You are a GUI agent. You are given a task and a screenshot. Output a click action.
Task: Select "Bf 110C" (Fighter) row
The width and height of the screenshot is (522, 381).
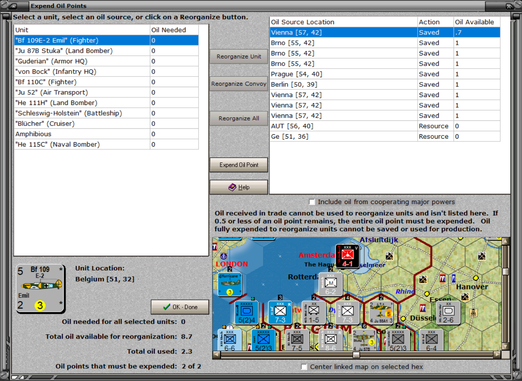click(x=106, y=82)
